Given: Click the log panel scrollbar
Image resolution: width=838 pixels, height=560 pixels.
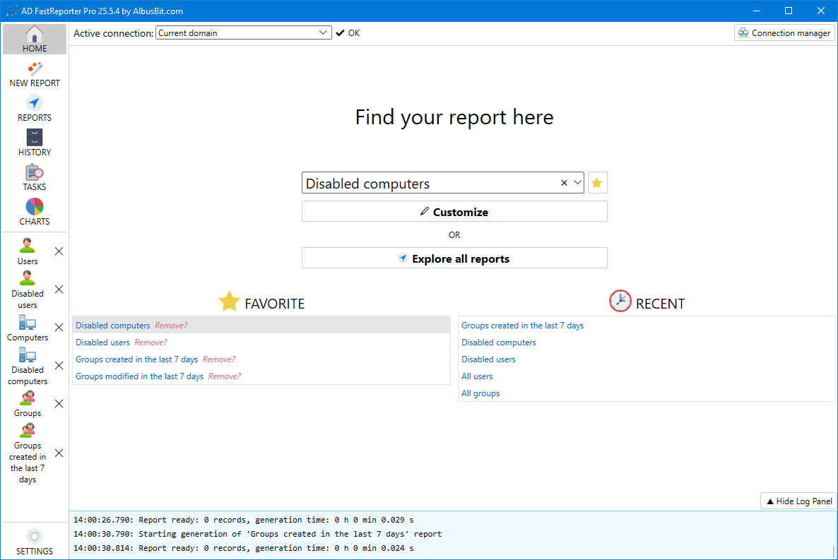Looking at the screenshot, I should tap(834, 550).
